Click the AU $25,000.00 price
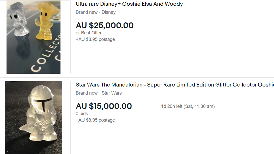Image resolution: width=274 pixels, height=154 pixels. pos(105,25)
